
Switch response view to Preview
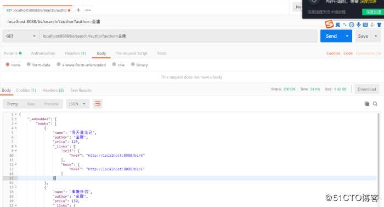(51, 104)
